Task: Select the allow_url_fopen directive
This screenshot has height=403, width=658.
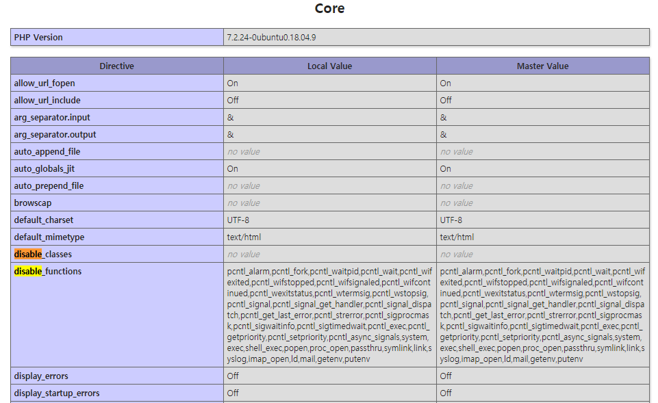Action: point(45,83)
